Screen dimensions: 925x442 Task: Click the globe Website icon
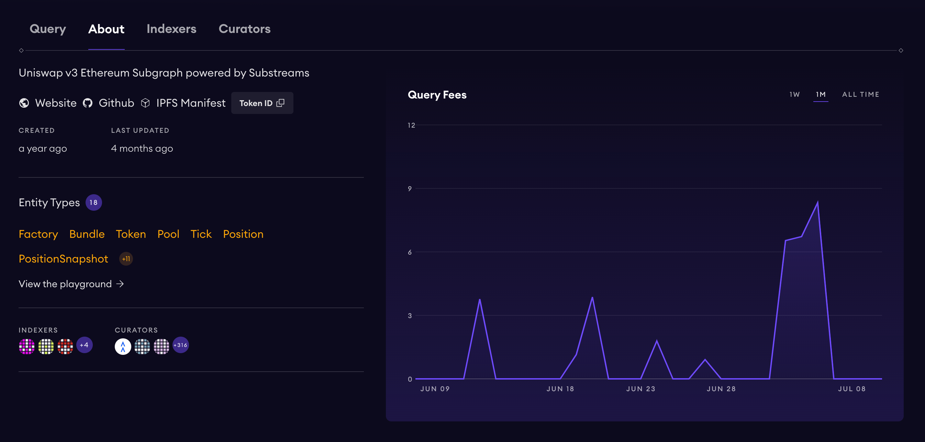(x=24, y=103)
